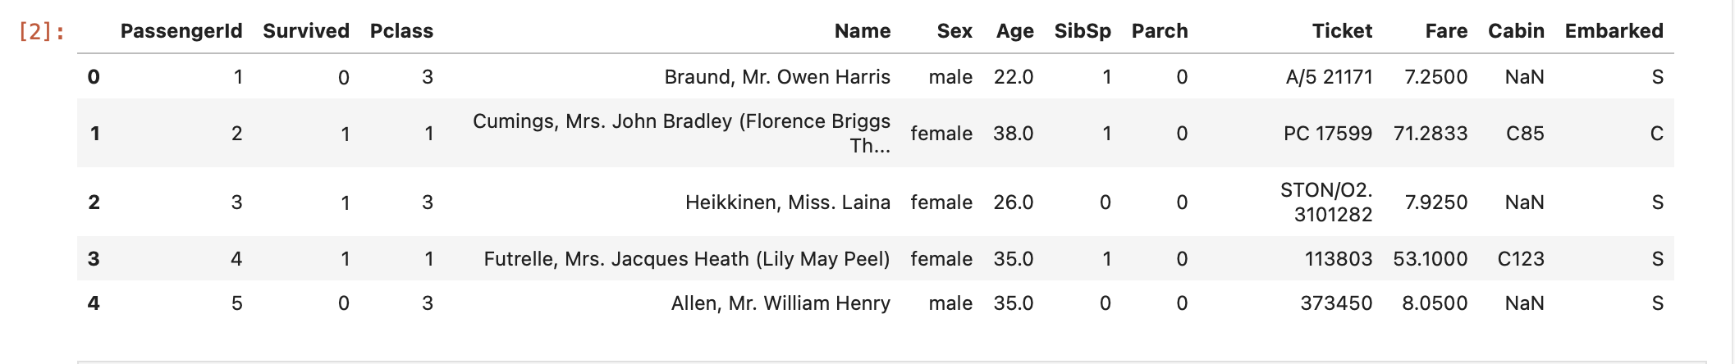Click the name cell Braund, Mr. Owen Harris
1735x364 pixels.
click(776, 77)
